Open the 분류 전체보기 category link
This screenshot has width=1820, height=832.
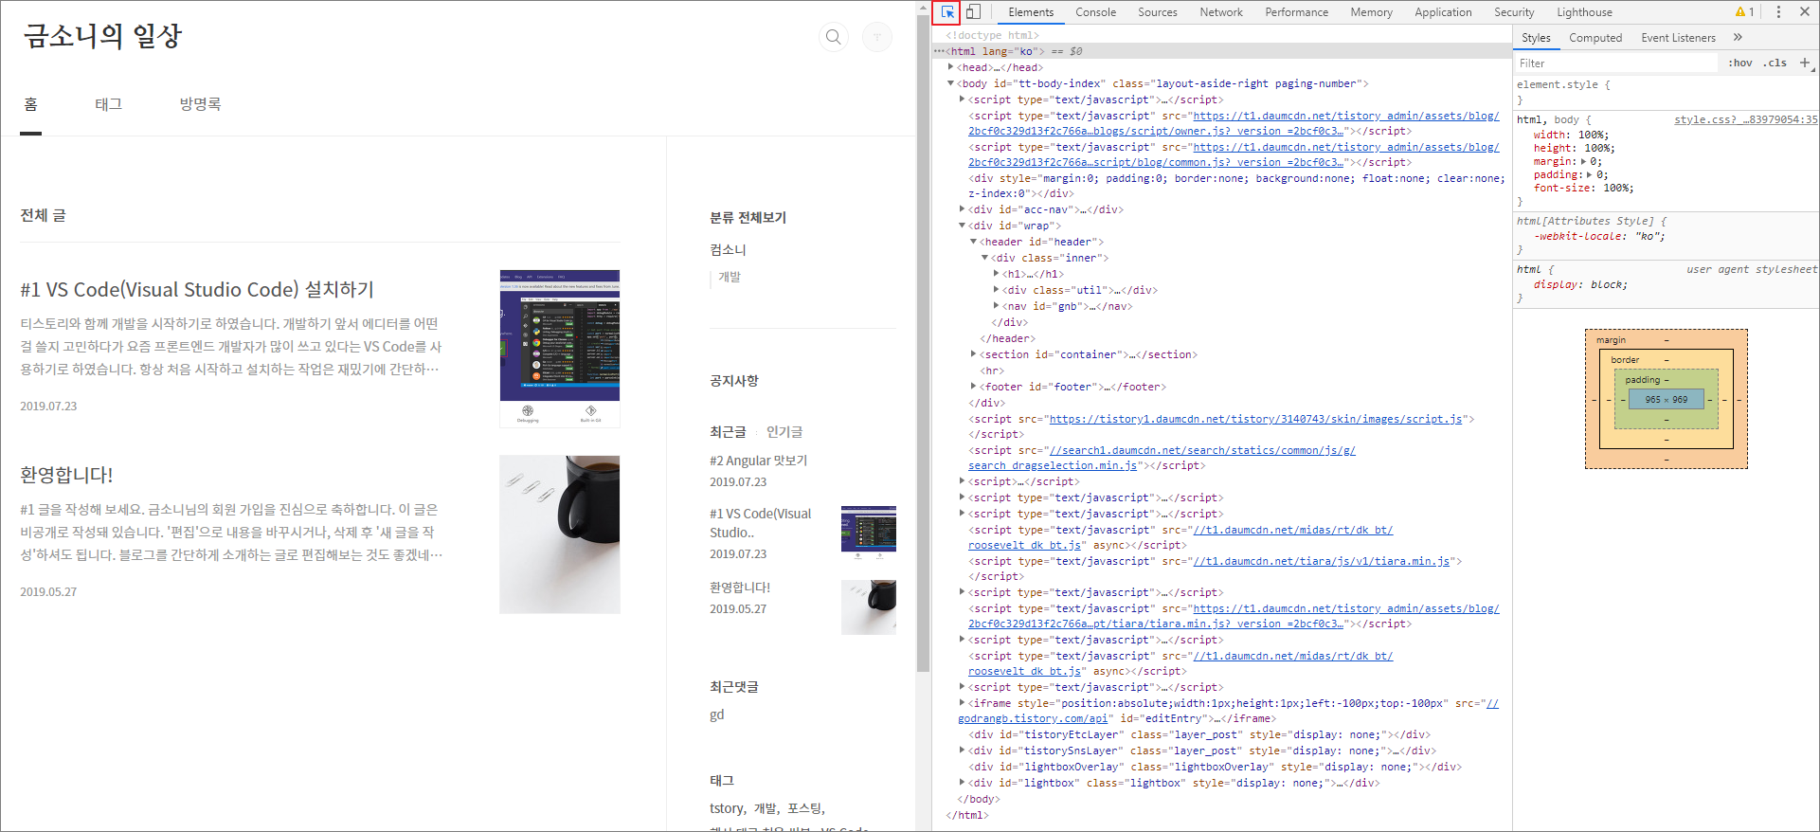click(748, 217)
